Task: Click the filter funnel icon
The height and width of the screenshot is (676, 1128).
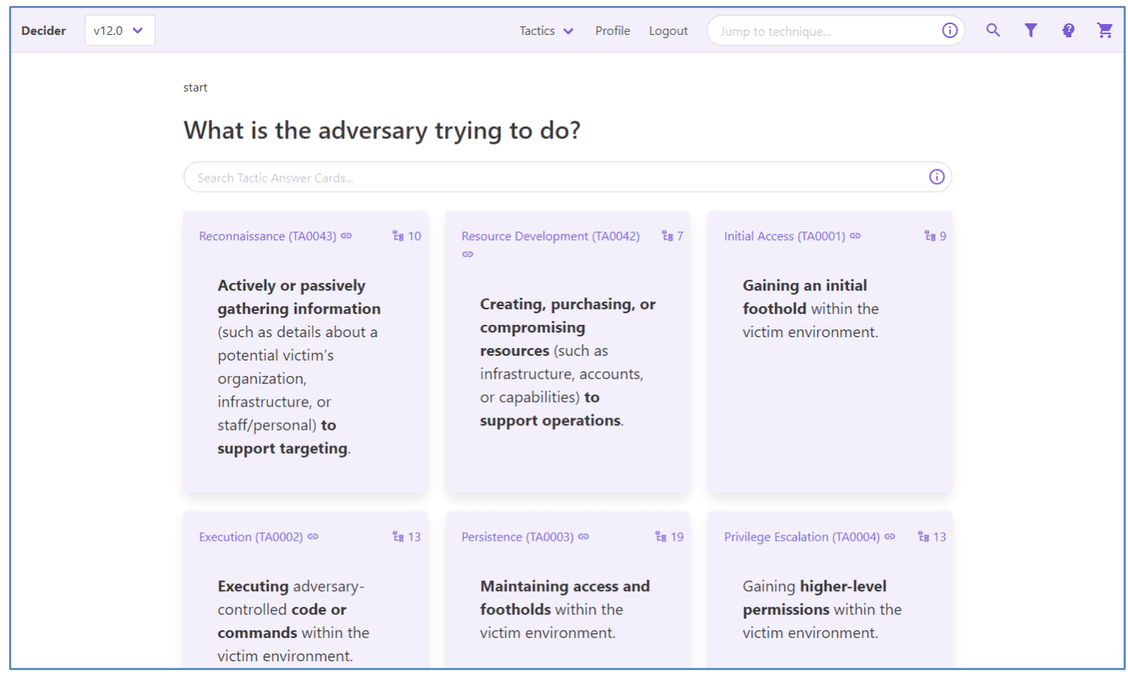Action: pyautogui.click(x=1030, y=30)
